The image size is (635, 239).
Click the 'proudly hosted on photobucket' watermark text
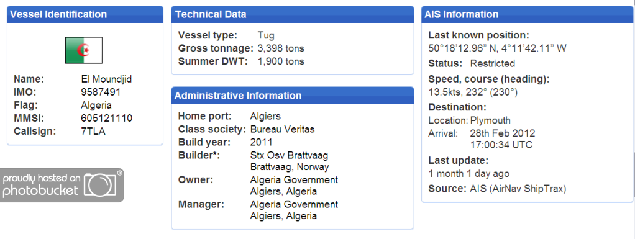pos(41,184)
